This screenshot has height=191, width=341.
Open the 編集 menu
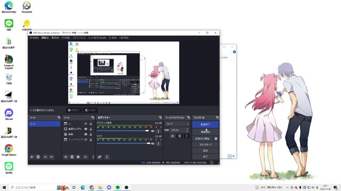[x=45, y=38]
